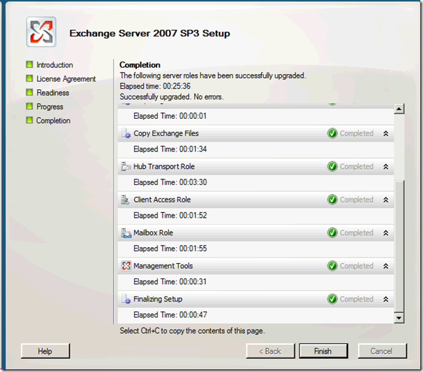The image size is (423, 372).
Task: Click the green square beside Progress
Action: pos(29,106)
